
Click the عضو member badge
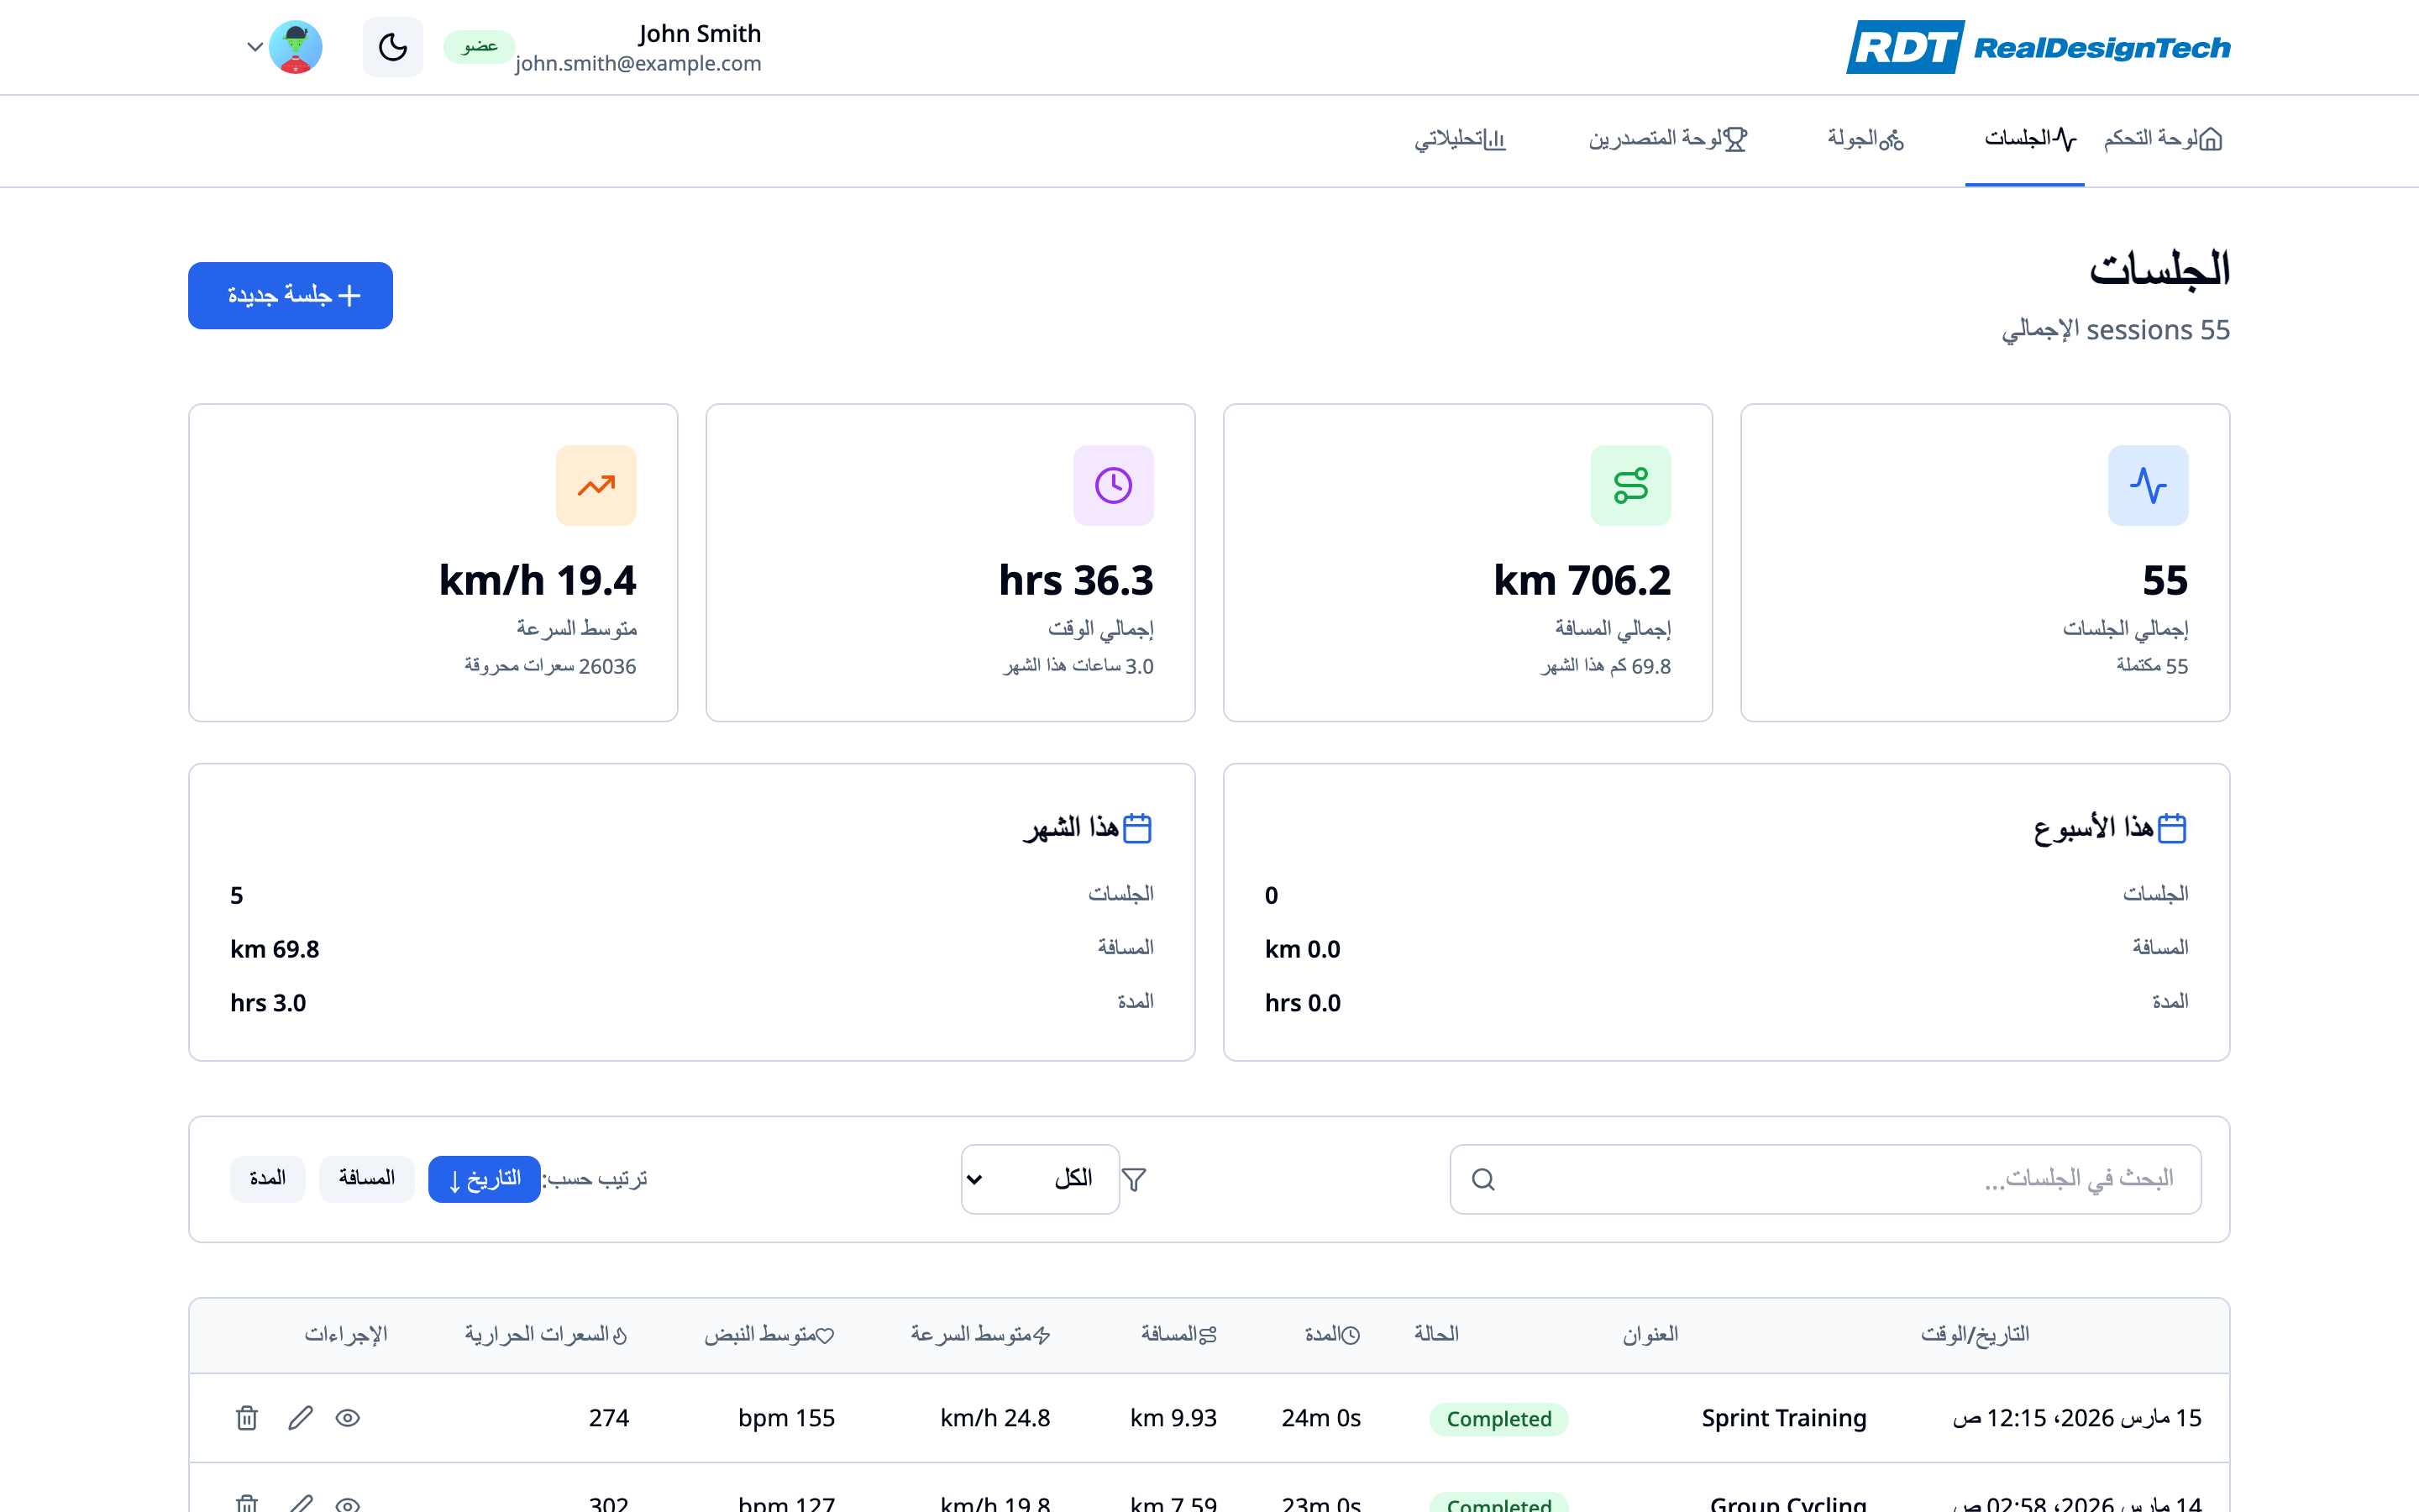480,46
